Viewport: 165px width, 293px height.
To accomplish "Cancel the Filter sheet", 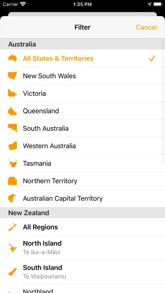I will [146, 27].
